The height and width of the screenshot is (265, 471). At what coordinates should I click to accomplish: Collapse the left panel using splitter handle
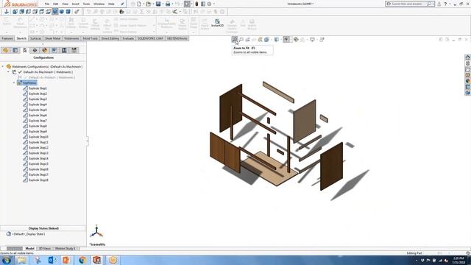[87, 141]
